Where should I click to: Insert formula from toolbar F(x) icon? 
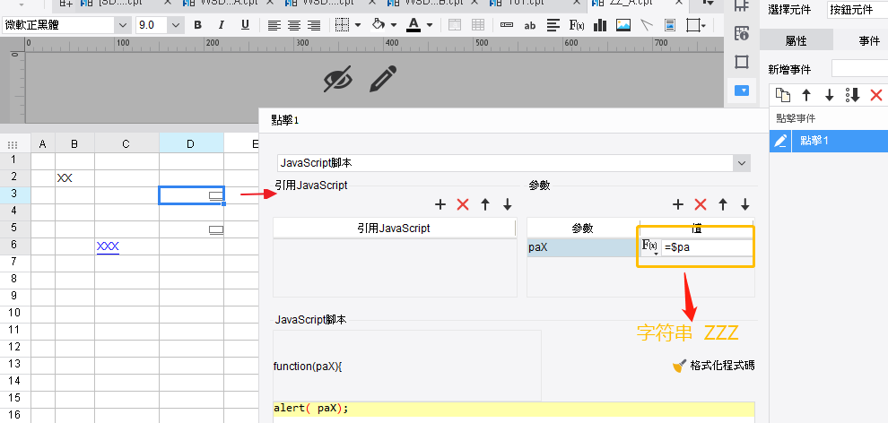tap(577, 25)
